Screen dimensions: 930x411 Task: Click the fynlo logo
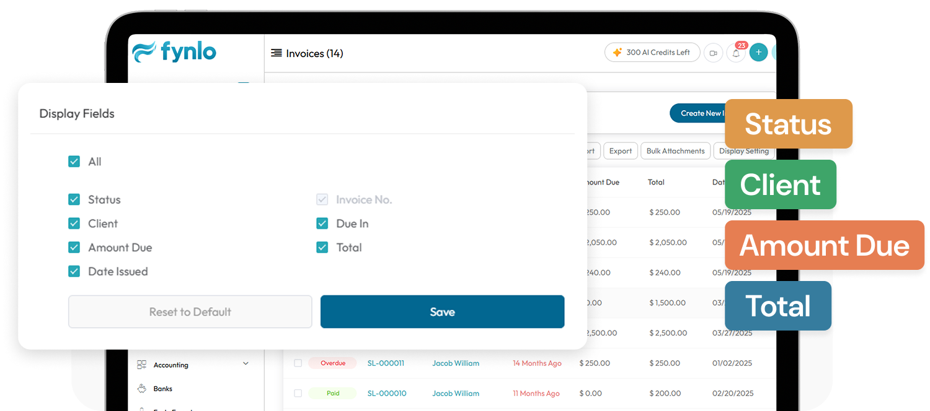174,52
